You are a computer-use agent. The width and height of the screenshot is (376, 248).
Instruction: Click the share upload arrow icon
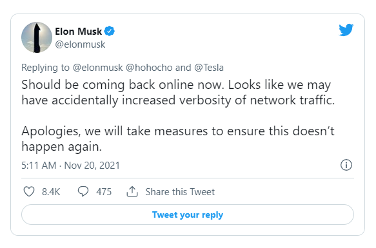[132, 191]
